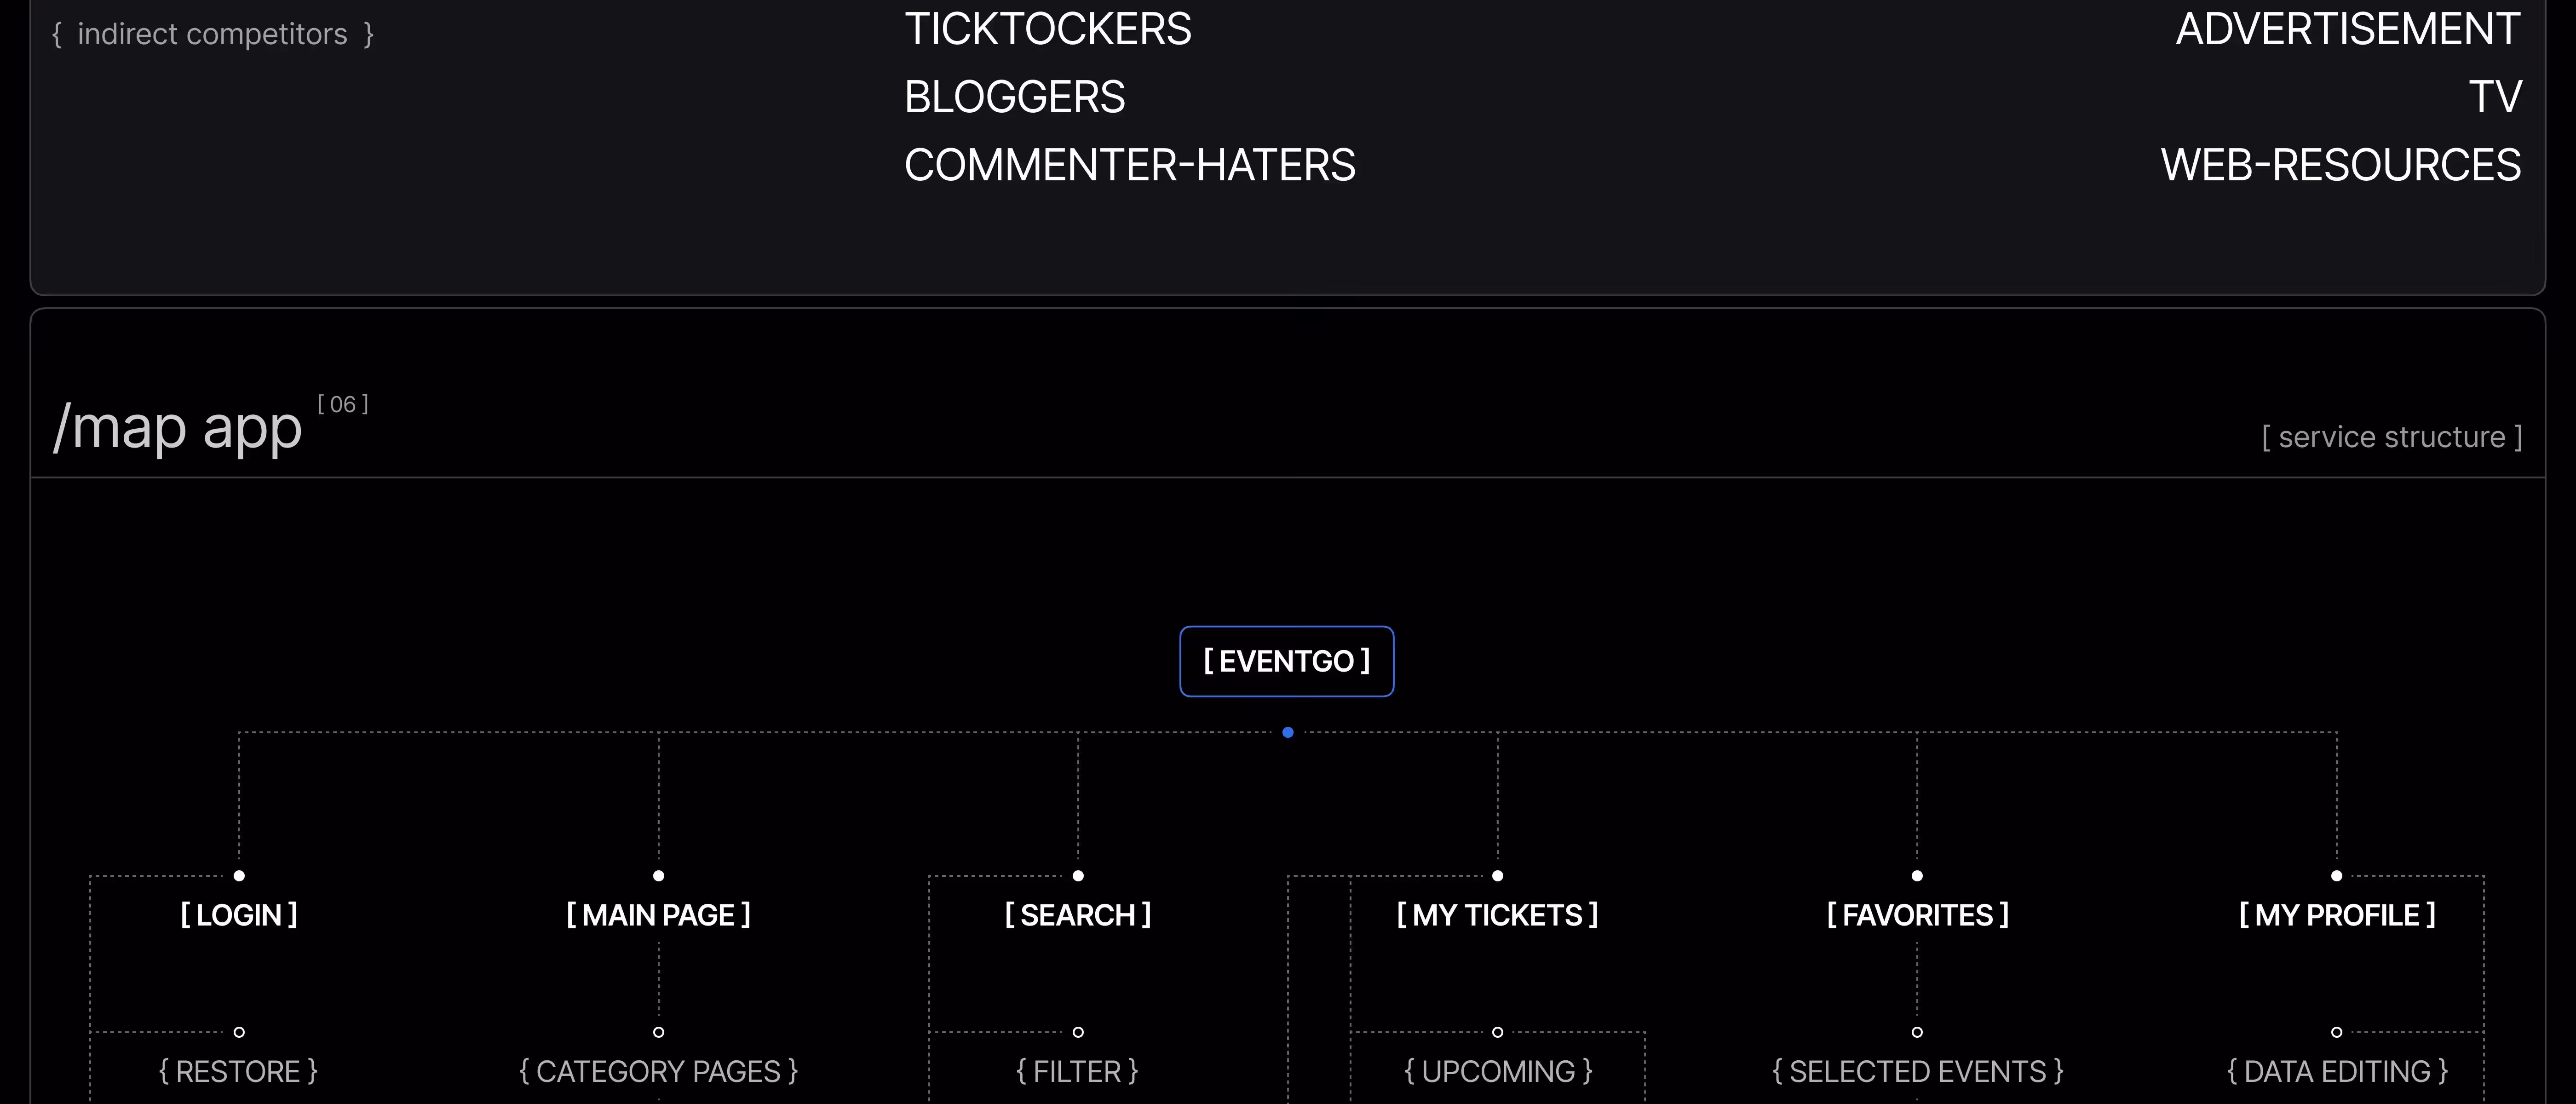Click the white dot above LOGIN
Viewport: 2576px width, 1104px height.
click(239, 876)
